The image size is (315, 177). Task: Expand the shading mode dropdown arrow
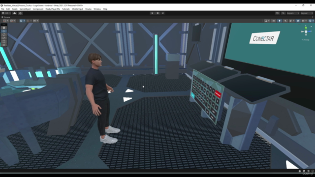point(269,21)
